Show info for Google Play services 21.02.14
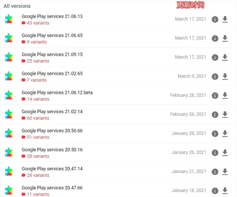 click(x=215, y=114)
